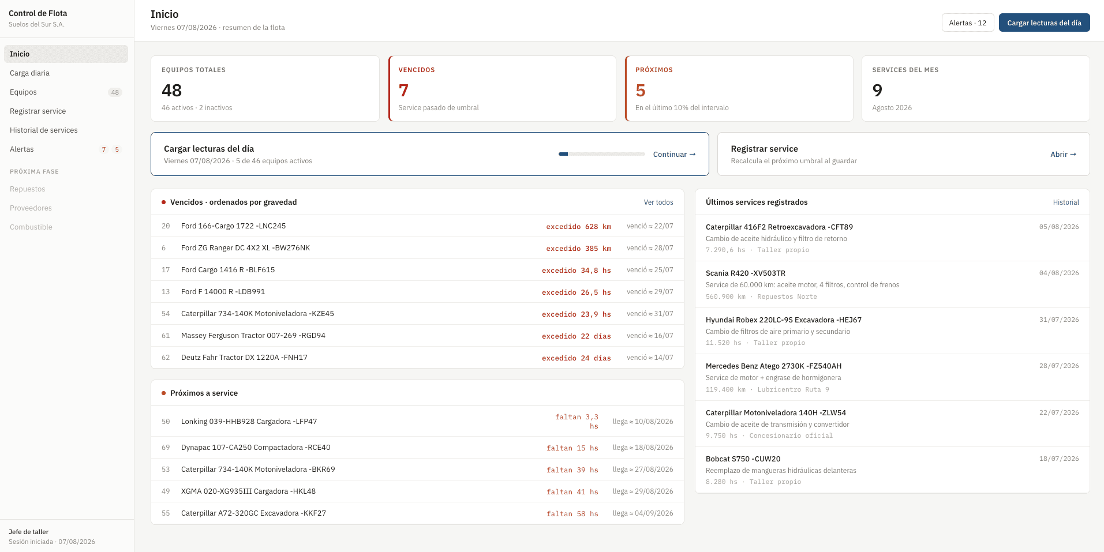Open the Inicio sidebar item

pyautogui.click(x=66, y=54)
